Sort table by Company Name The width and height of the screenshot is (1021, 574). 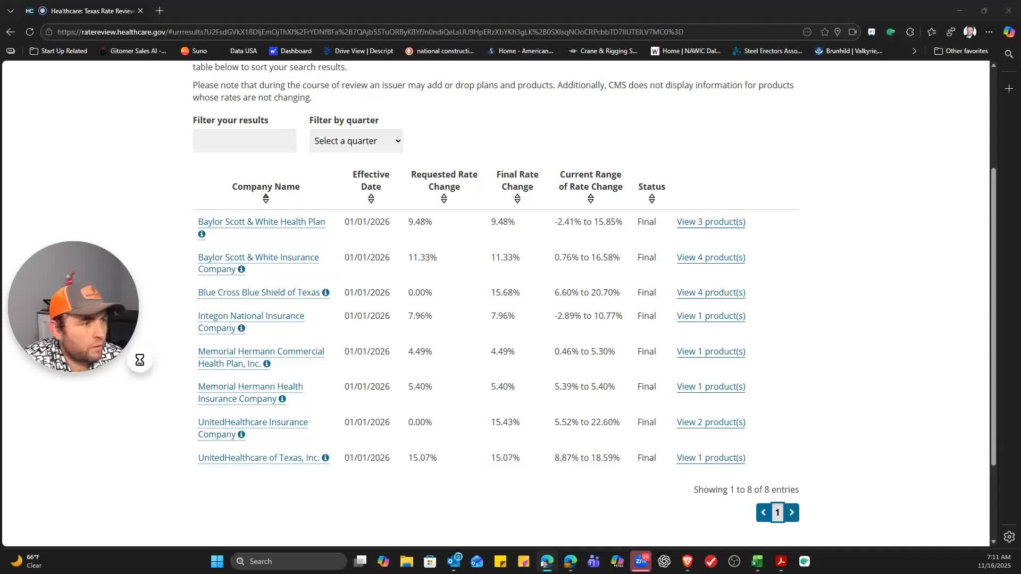[x=266, y=199]
